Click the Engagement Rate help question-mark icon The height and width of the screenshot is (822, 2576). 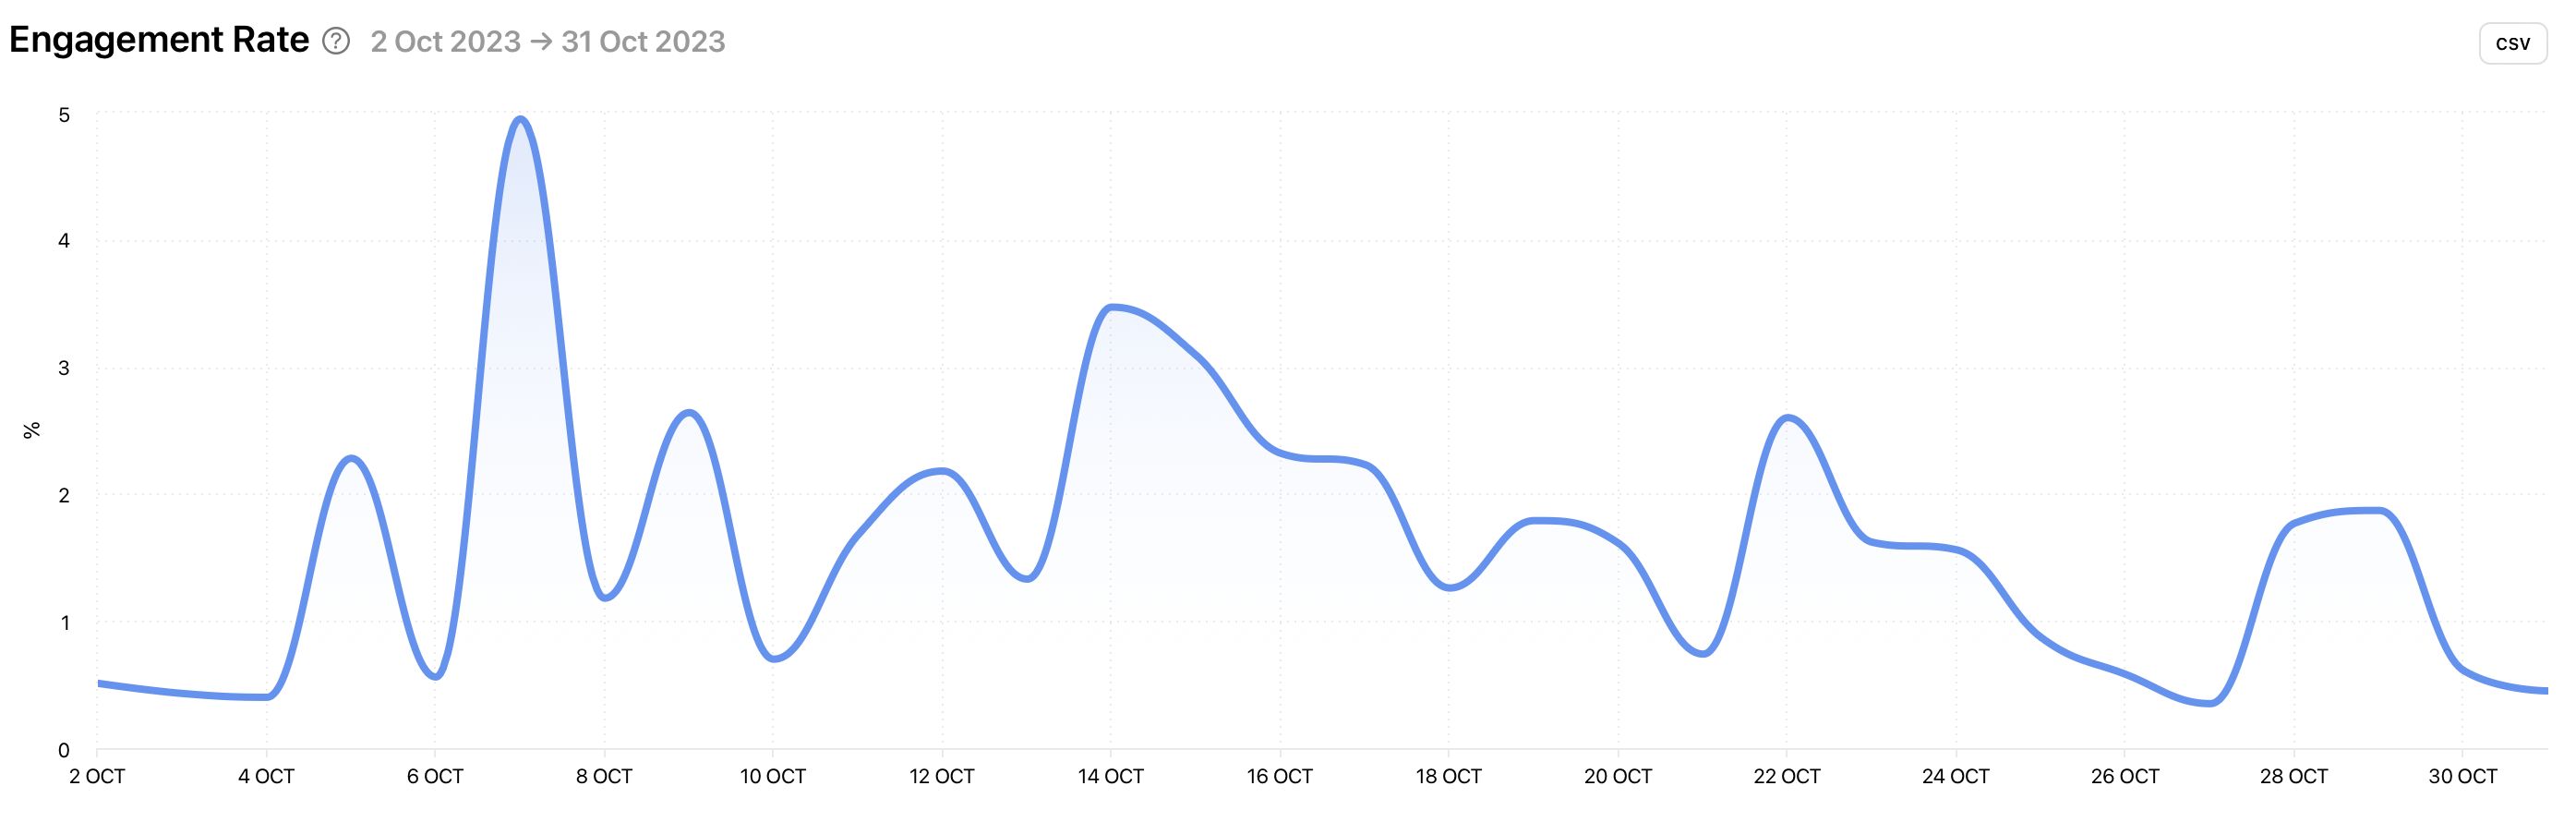click(336, 41)
